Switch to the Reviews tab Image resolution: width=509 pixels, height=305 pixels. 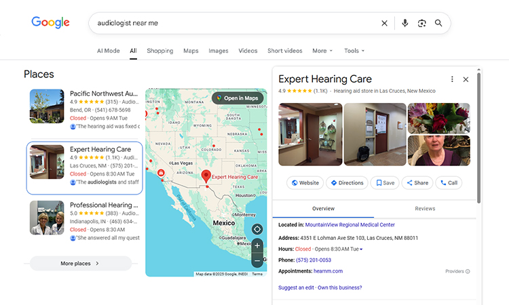pos(425,209)
